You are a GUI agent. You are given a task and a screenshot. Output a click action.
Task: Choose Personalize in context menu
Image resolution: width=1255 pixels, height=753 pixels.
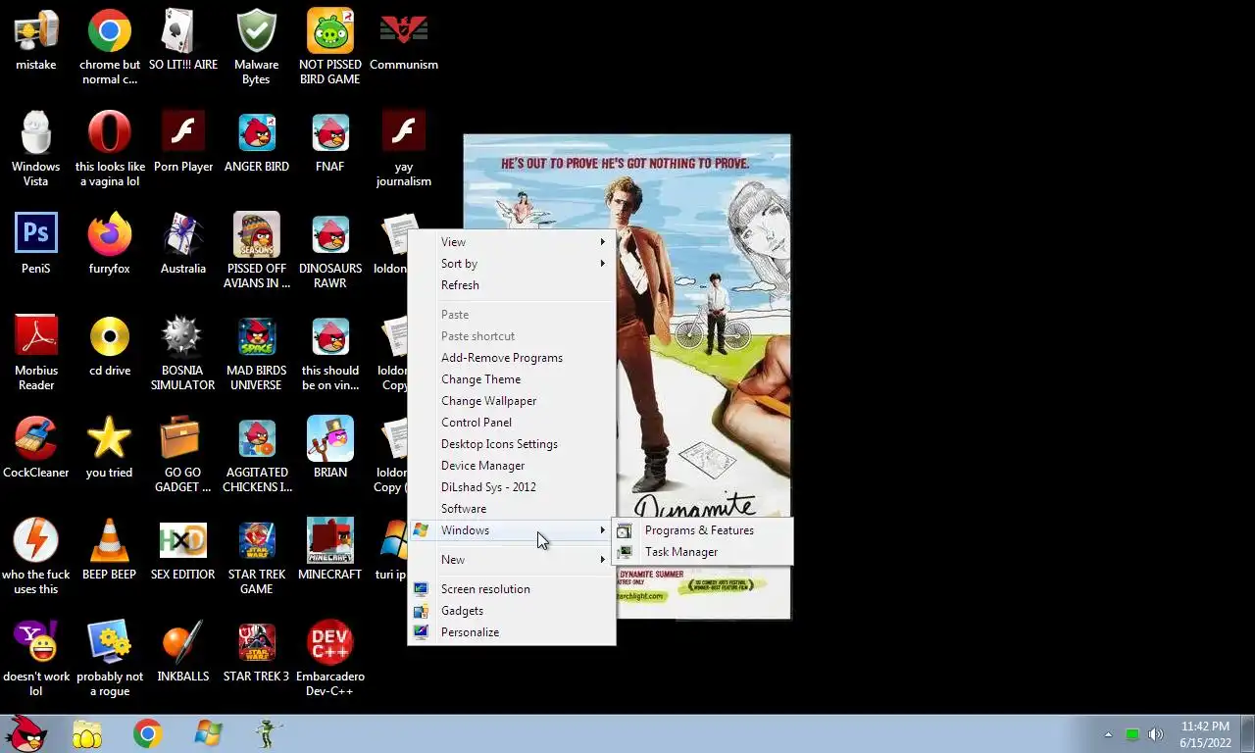(x=512, y=632)
